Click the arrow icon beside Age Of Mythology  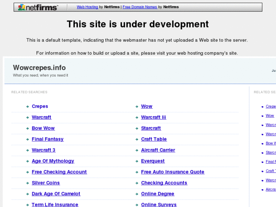coord(27,161)
